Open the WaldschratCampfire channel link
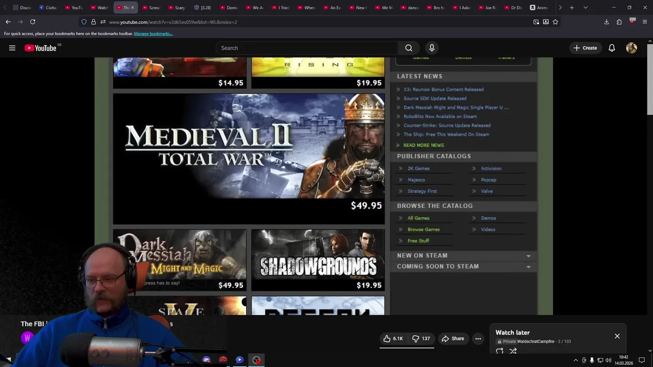The height and width of the screenshot is (367, 653). pos(536,342)
